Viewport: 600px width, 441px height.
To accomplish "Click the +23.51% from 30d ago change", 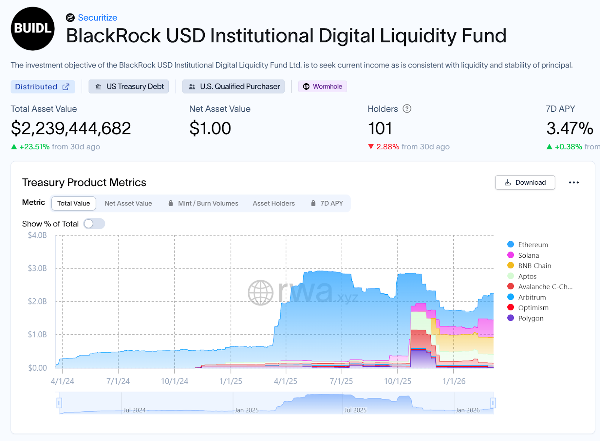I will point(55,147).
